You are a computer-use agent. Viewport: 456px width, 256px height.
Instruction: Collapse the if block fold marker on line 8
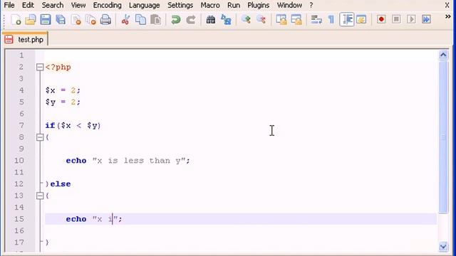[40, 137]
